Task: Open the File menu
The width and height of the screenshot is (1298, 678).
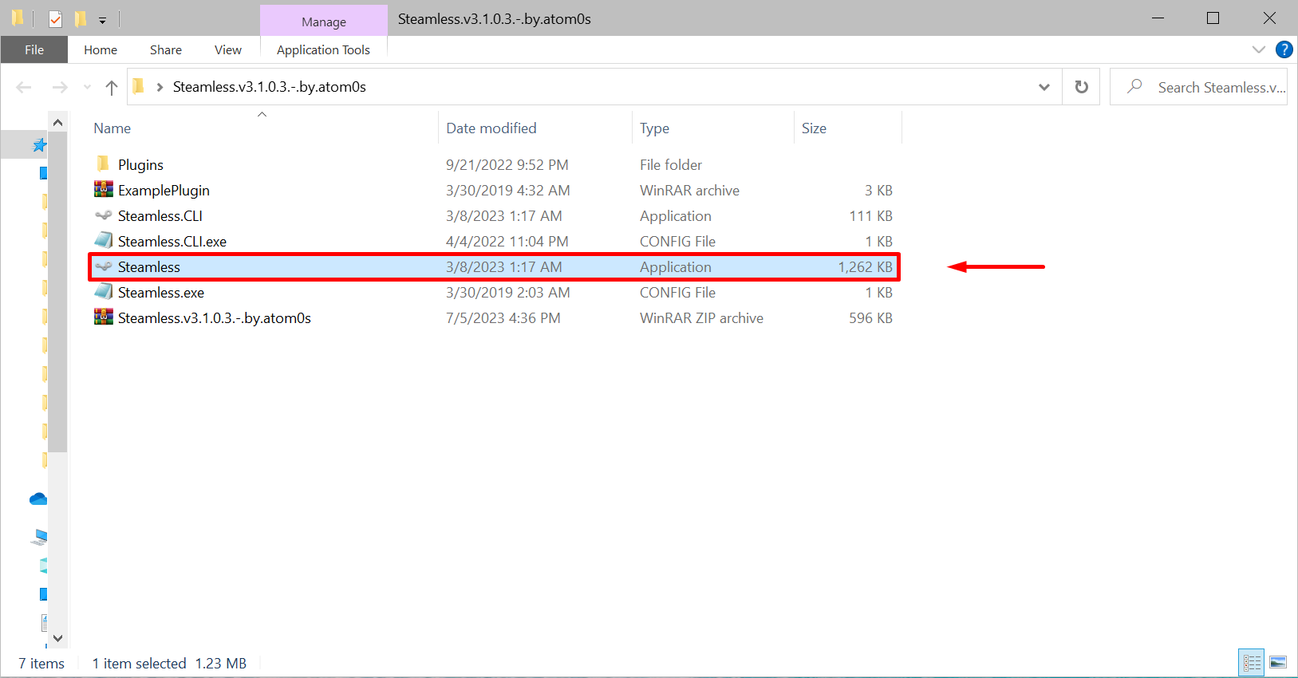Action: pos(34,49)
